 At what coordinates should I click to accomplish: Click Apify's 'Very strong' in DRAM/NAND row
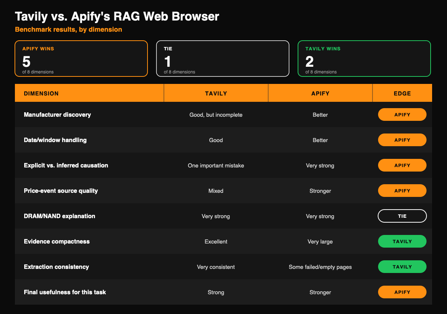pos(320,216)
